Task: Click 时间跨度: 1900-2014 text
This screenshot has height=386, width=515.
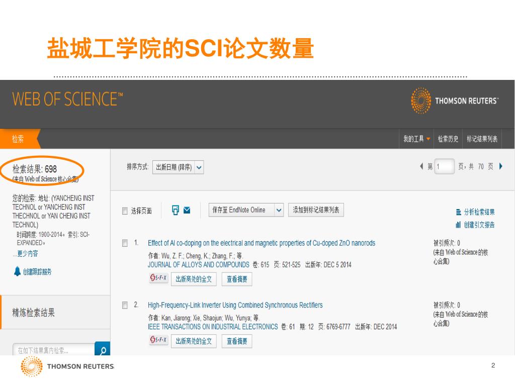Action: click(40, 235)
